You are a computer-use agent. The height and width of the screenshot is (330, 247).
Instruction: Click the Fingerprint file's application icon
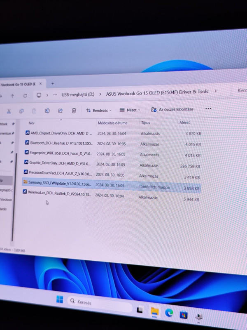point(26,152)
